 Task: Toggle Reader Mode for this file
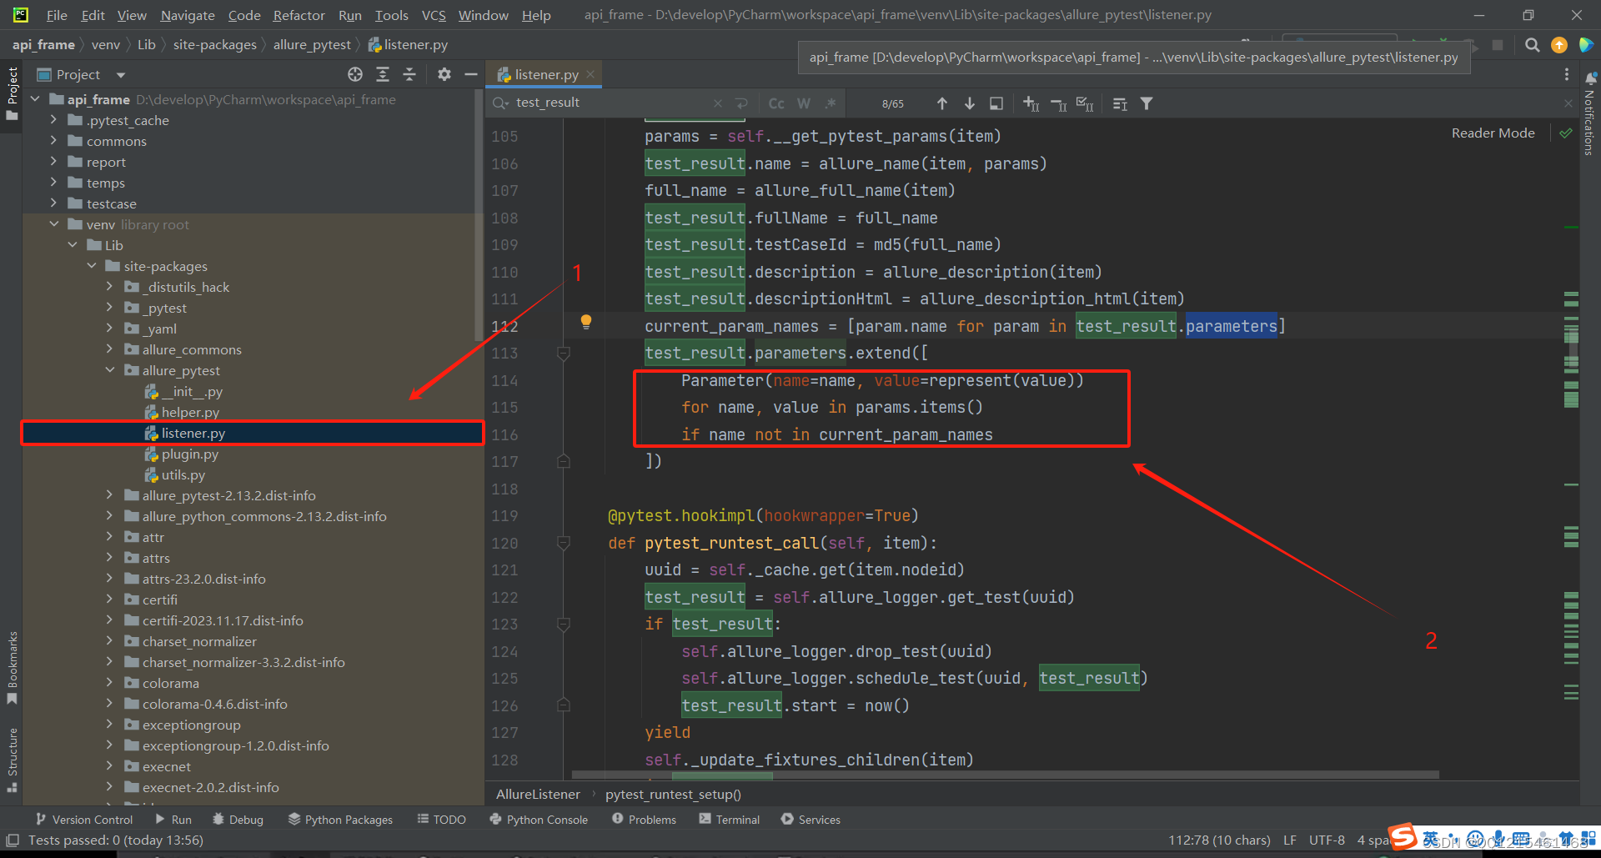click(1493, 133)
